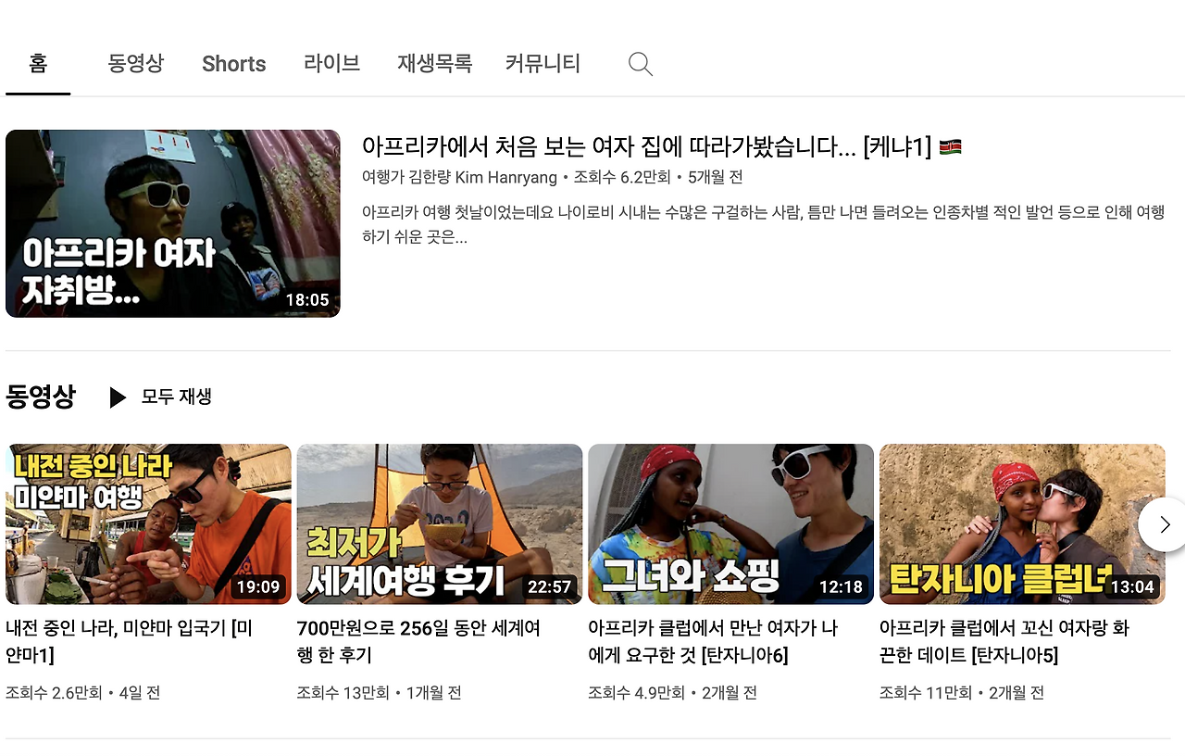Open the 재생목록 tab
This screenshot has width=1185, height=756.
(x=434, y=63)
